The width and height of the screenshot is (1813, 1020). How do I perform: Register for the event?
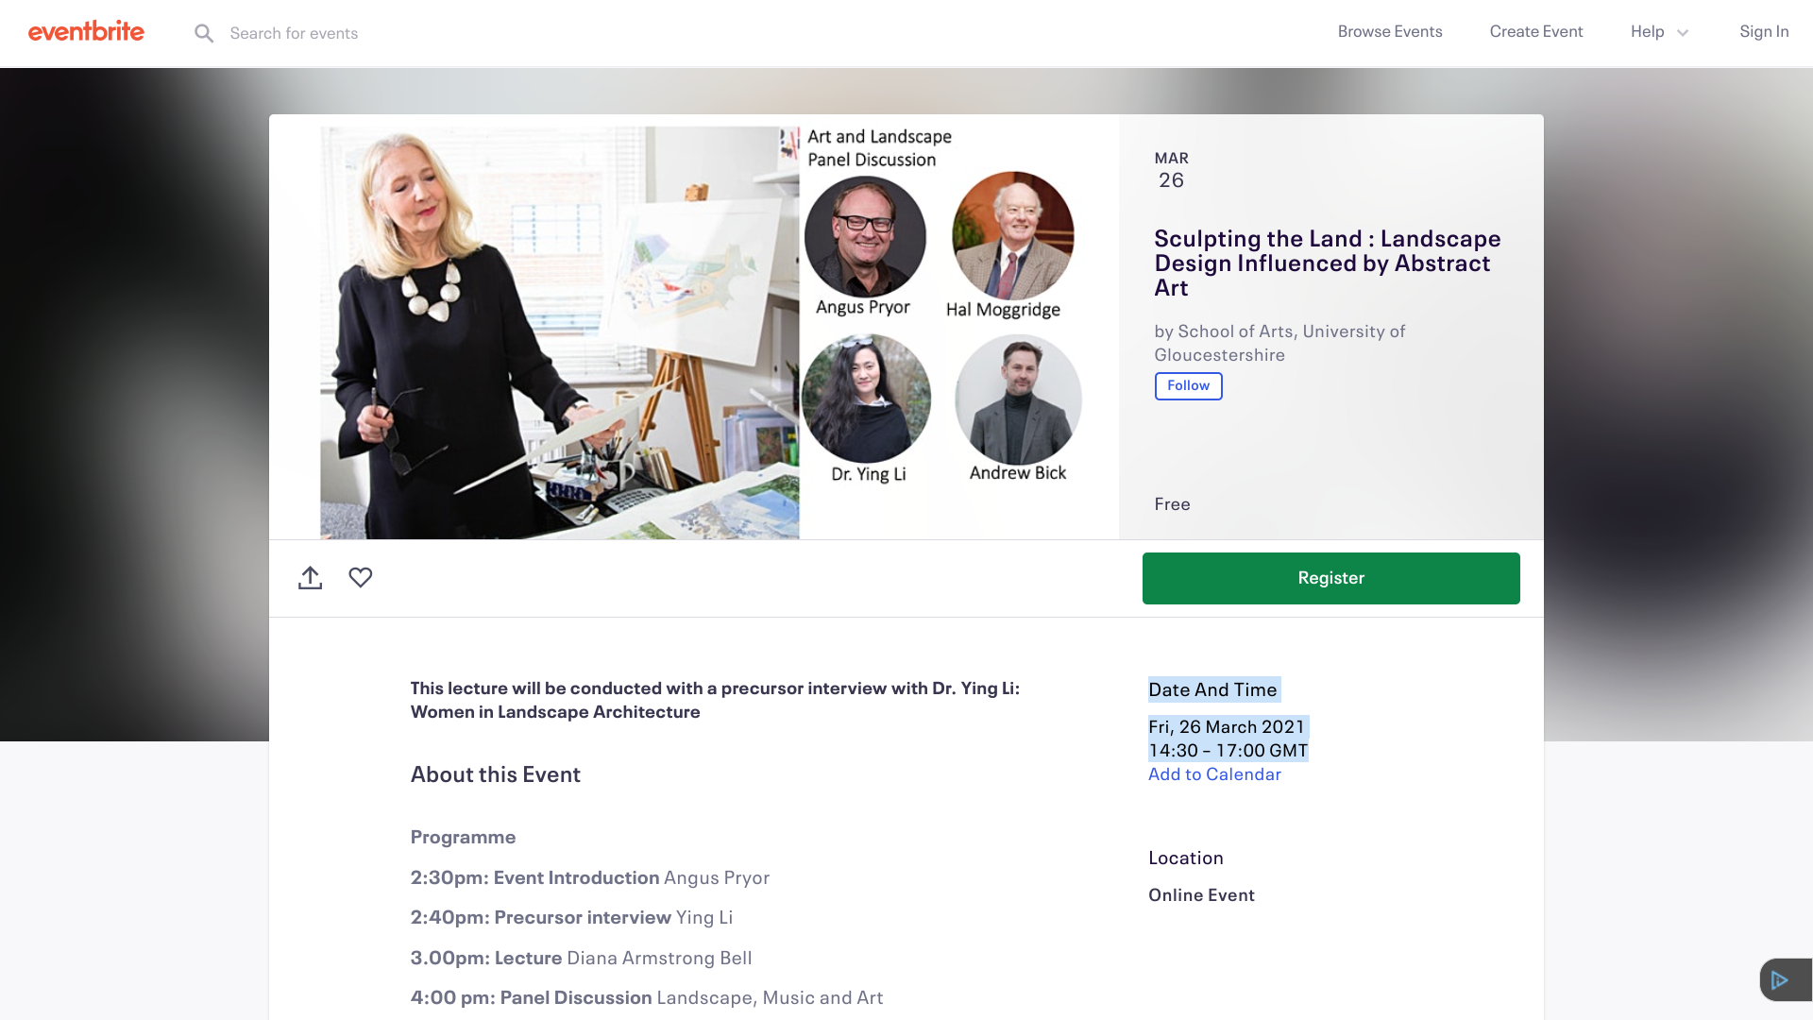(1330, 578)
